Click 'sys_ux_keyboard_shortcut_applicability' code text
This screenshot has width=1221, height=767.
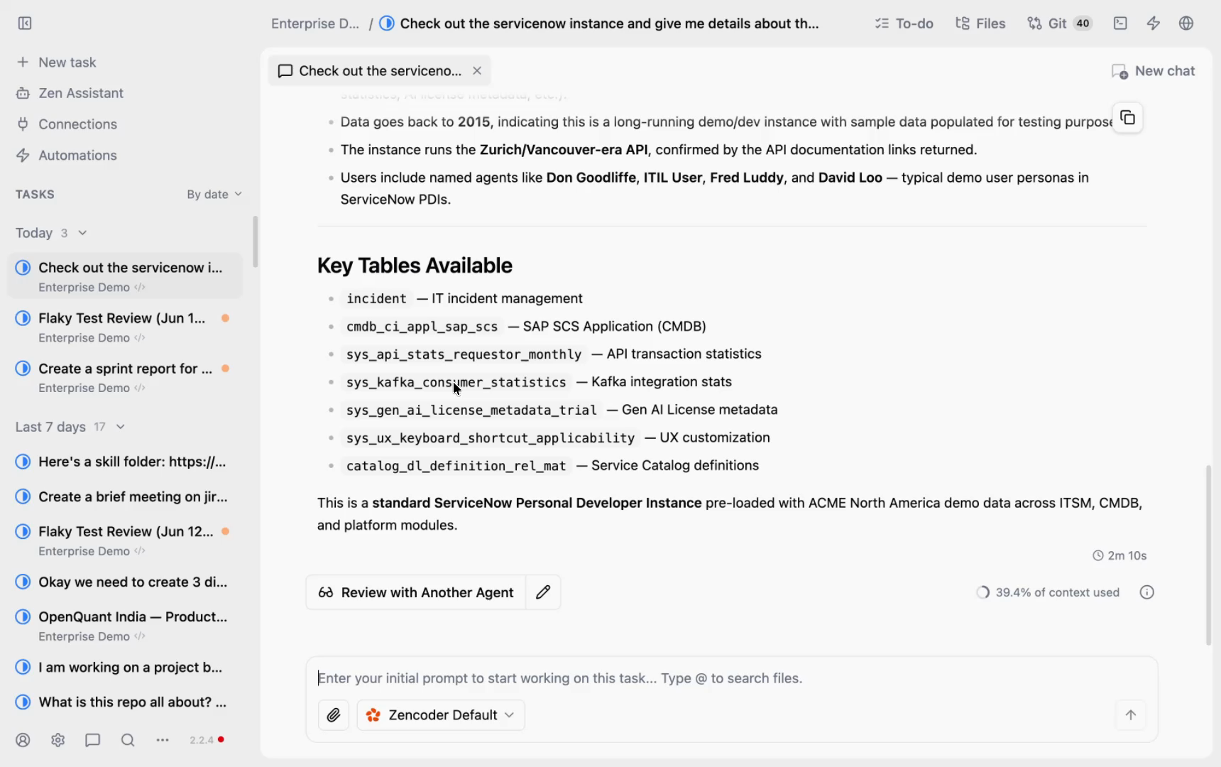(491, 438)
